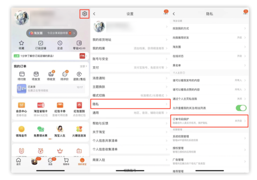Viewport: 257px width, 180px height.
Task: Open 淘友圈 privacy row
Action: coord(210,47)
